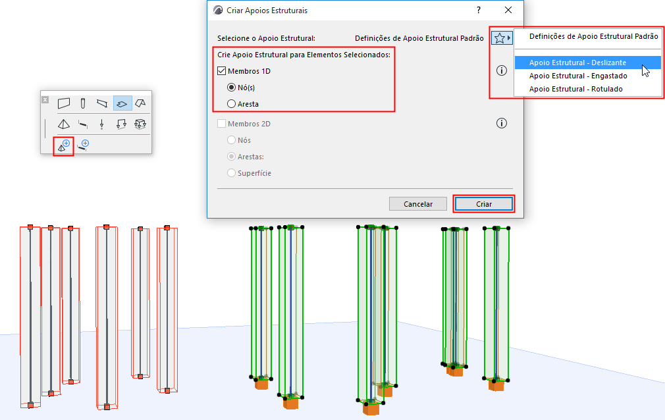Choose Apoio Estrutural - Rotulado
The height and width of the screenshot is (420, 665).
point(588,89)
